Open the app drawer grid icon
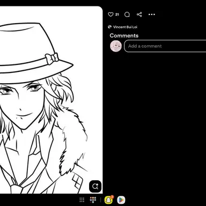Image resolution: width=206 pixels, height=206 pixels. (82, 200)
